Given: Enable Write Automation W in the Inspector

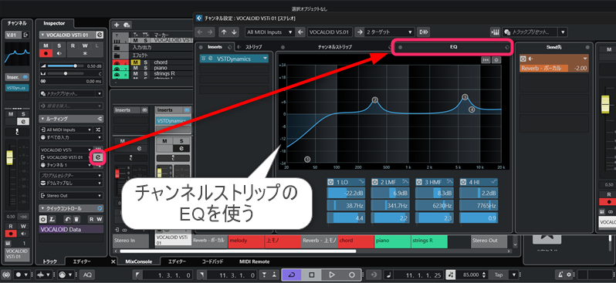Looking at the screenshot, I should tap(85, 45).
